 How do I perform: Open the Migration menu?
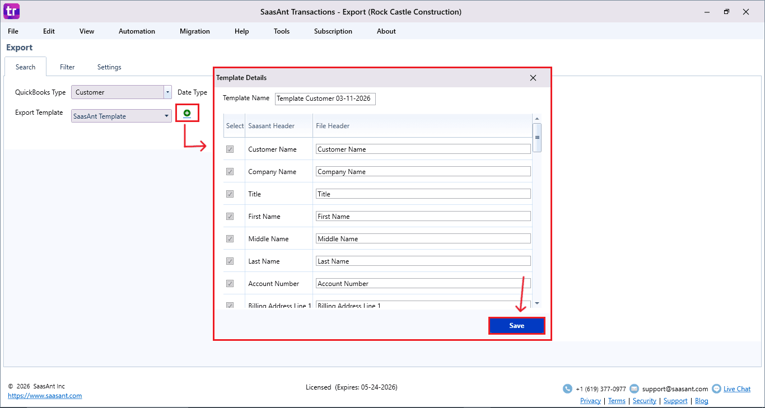tap(195, 31)
